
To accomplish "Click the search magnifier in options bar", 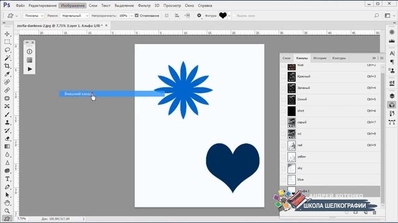I will coord(376,15).
